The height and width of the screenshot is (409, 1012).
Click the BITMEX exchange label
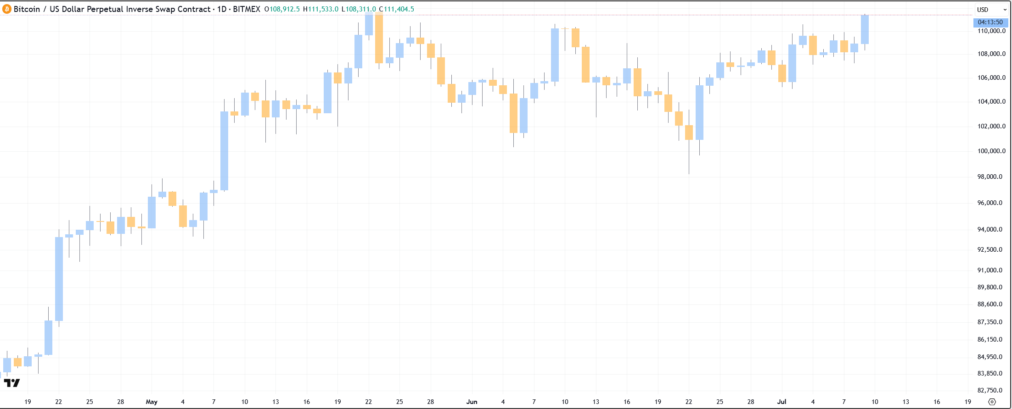click(x=247, y=9)
